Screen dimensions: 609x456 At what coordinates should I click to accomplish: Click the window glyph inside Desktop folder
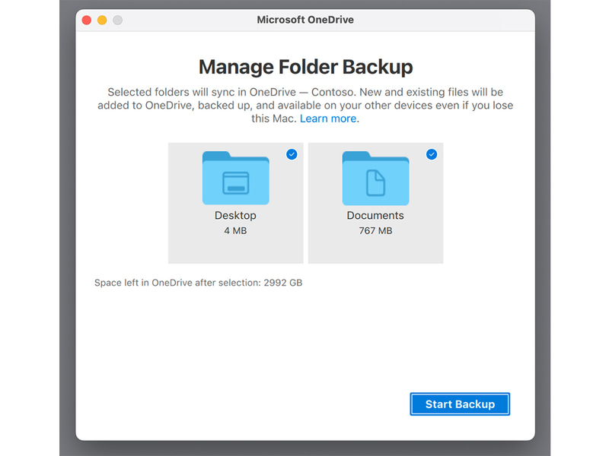[235, 182]
